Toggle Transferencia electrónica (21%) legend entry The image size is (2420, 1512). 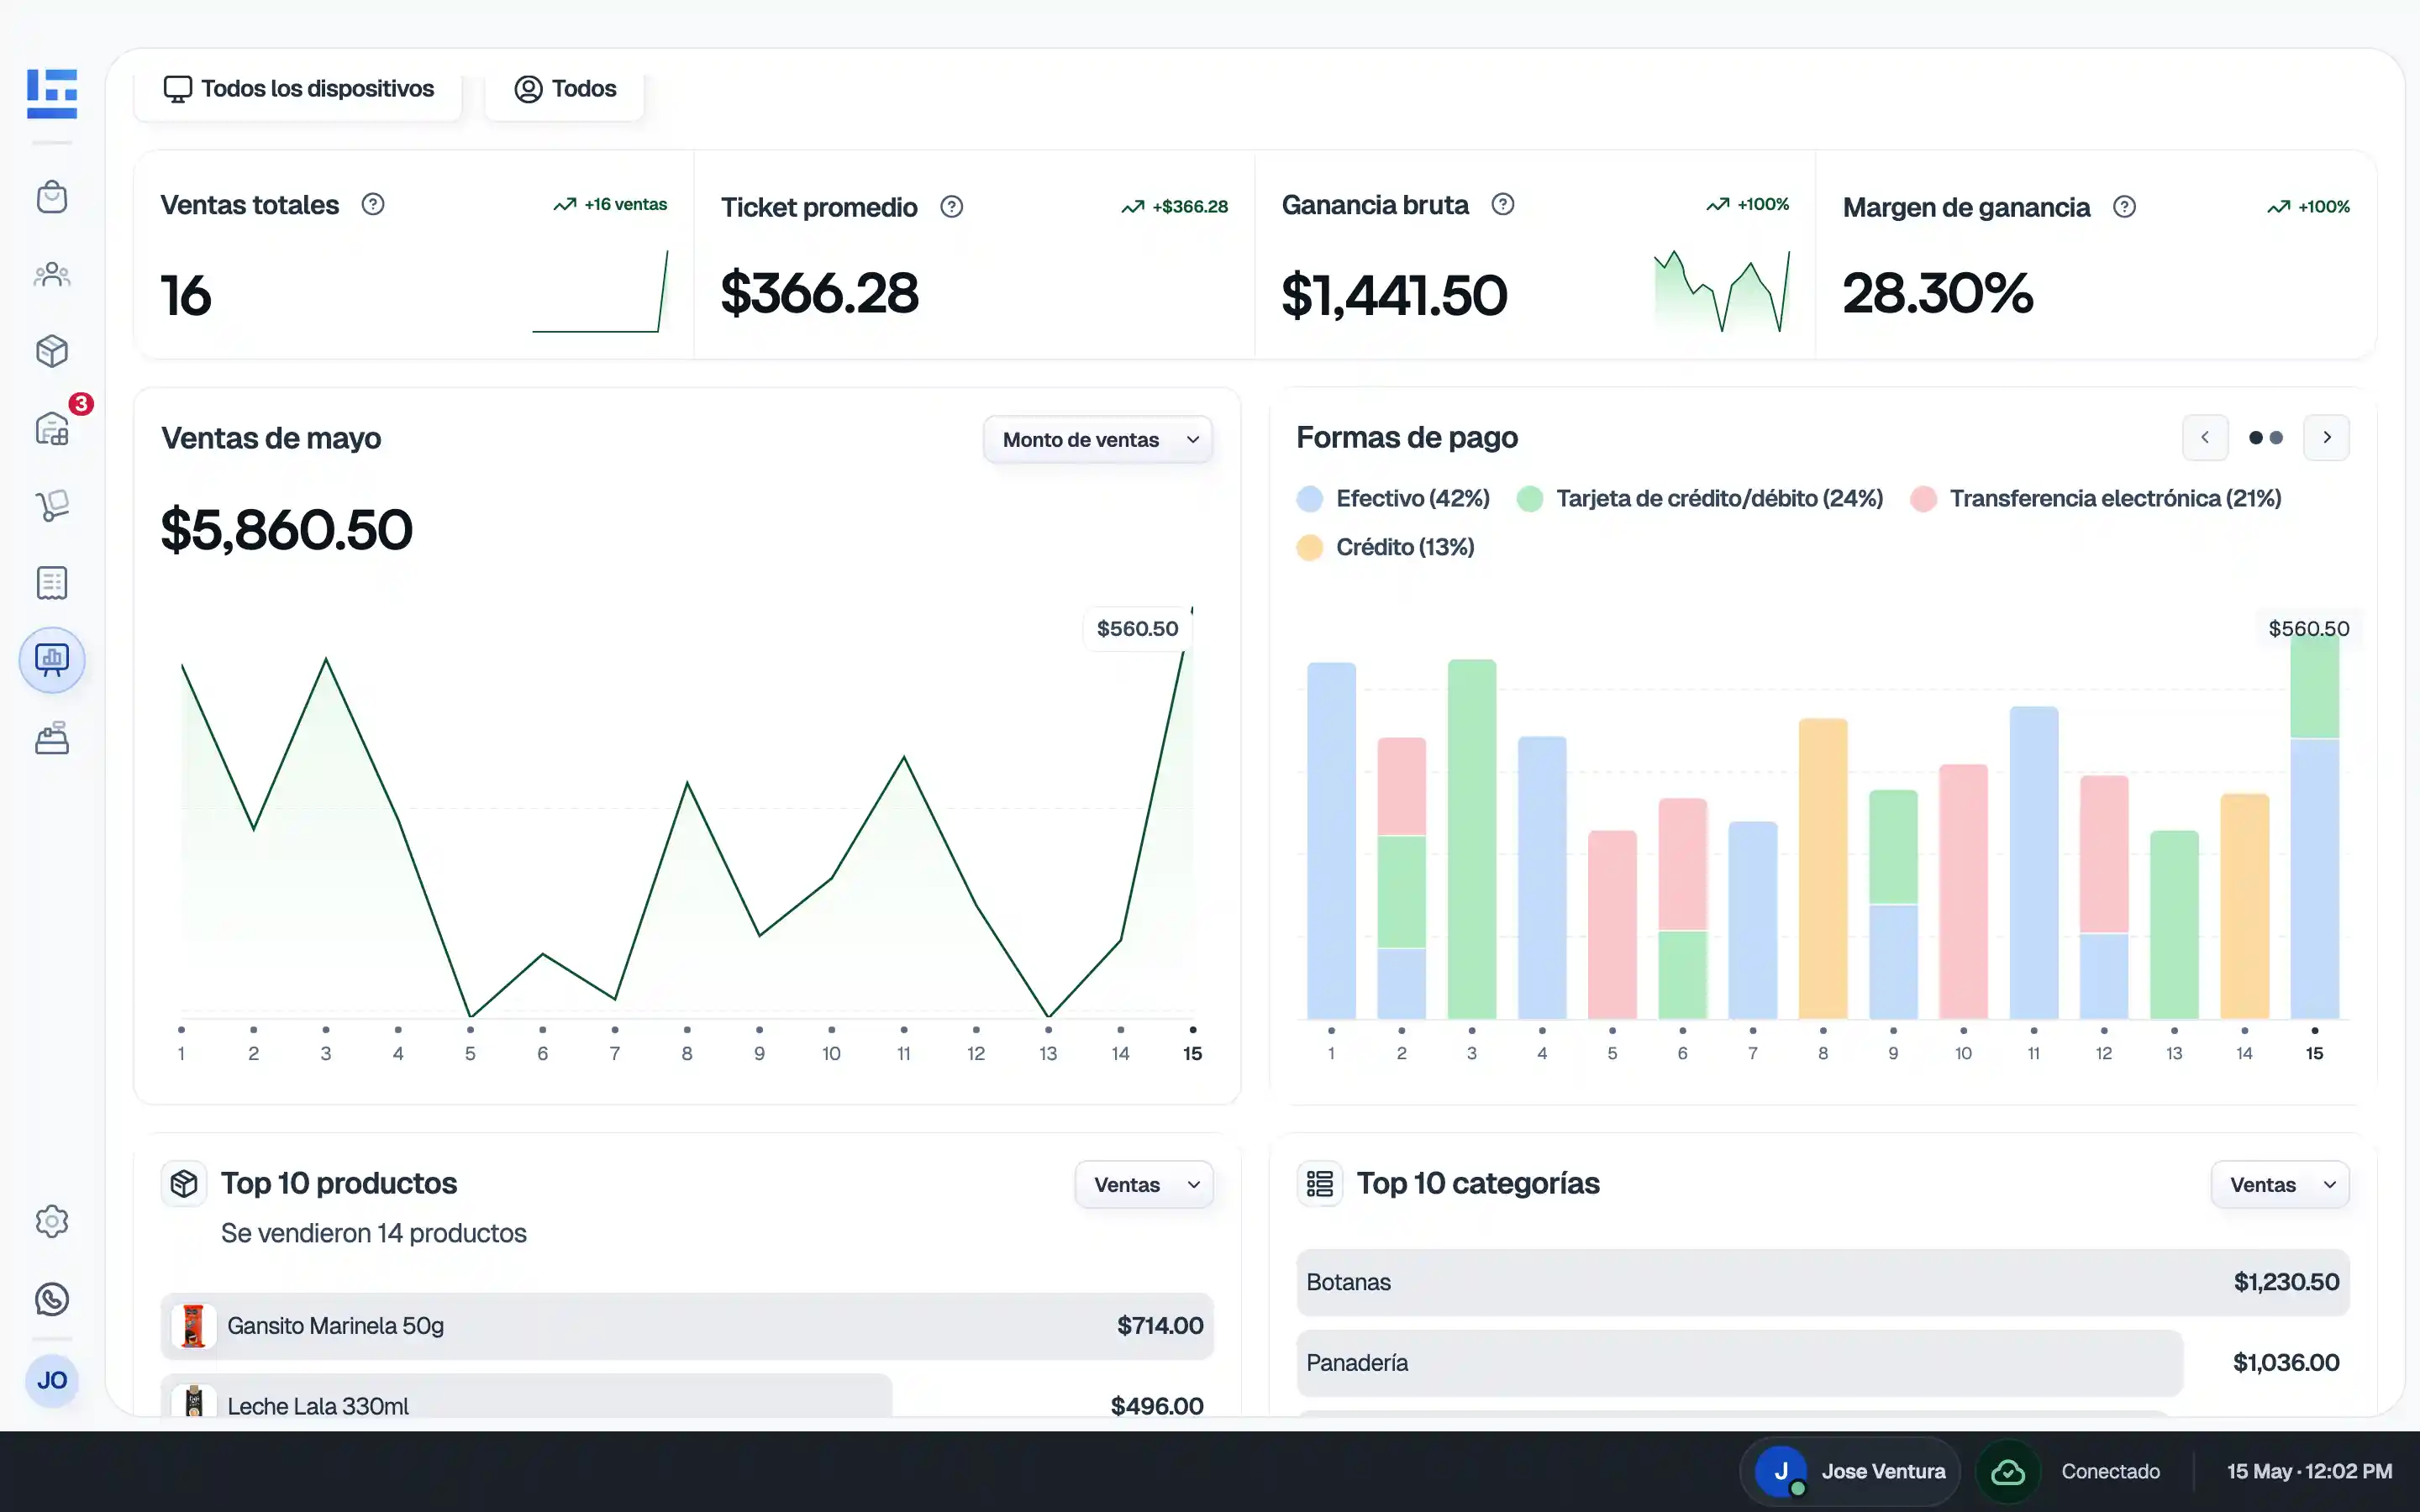[2096, 498]
